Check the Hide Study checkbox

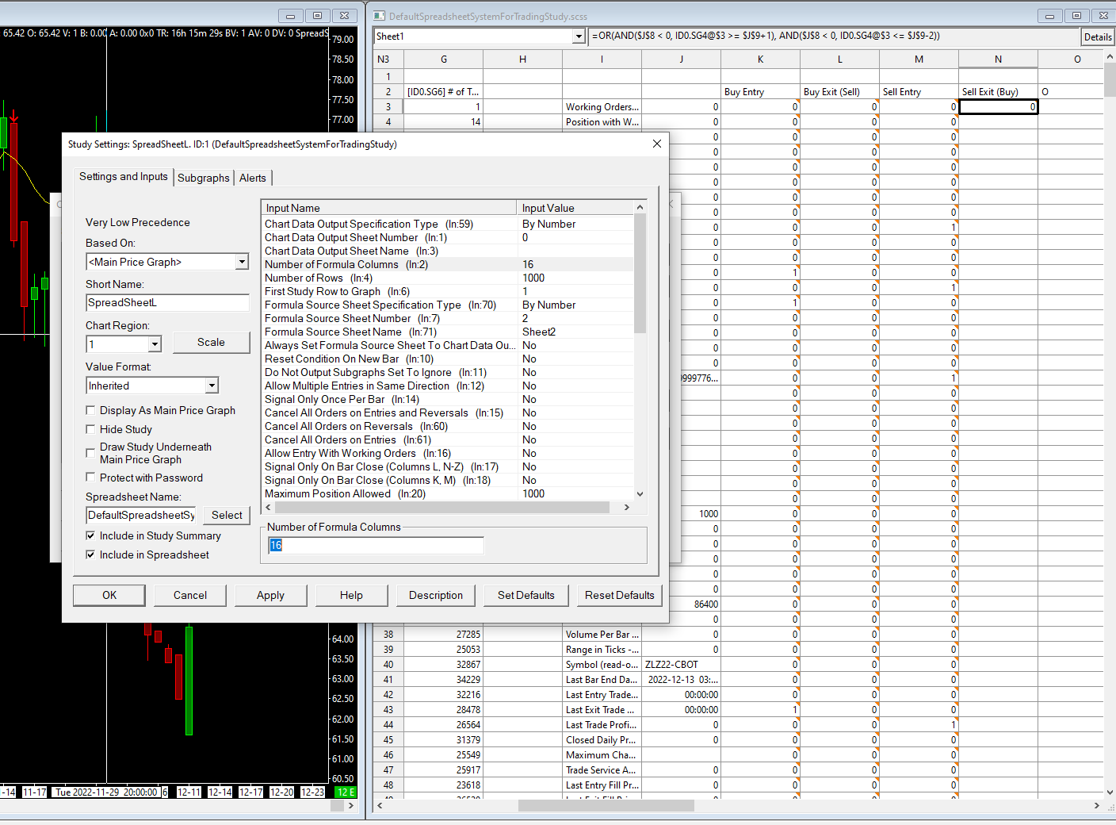tap(90, 429)
